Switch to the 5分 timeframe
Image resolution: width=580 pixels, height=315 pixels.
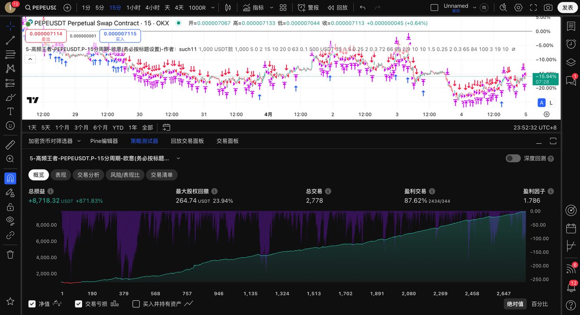[x=100, y=8]
